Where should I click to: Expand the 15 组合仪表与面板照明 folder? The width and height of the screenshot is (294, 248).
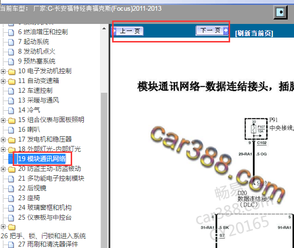tap(3, 120)
